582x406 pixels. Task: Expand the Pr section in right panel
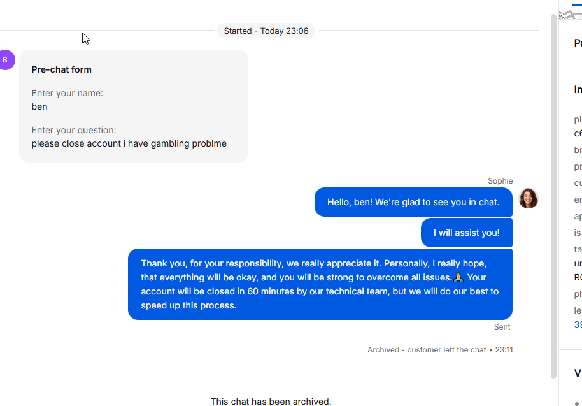click(x=578, y=43)
